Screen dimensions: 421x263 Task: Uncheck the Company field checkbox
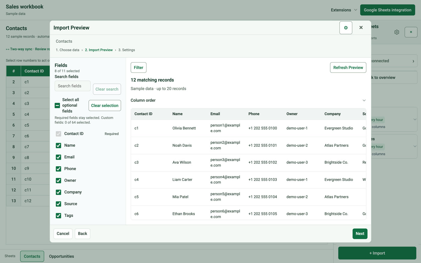tap(59, 192)
